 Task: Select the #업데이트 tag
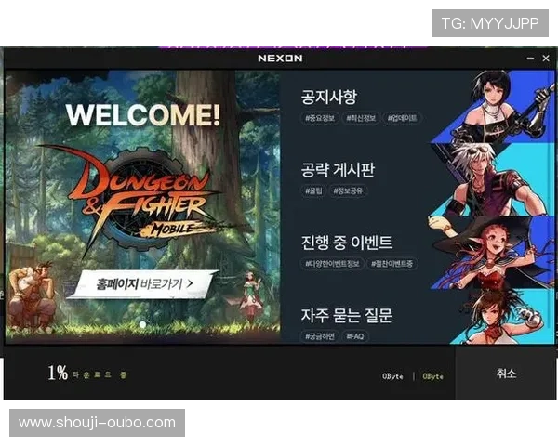click(402, 118)
